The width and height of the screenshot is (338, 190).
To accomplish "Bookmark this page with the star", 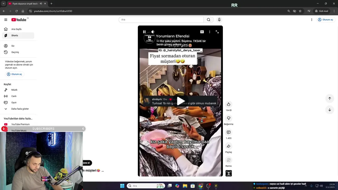I will (x=300, y=11).
